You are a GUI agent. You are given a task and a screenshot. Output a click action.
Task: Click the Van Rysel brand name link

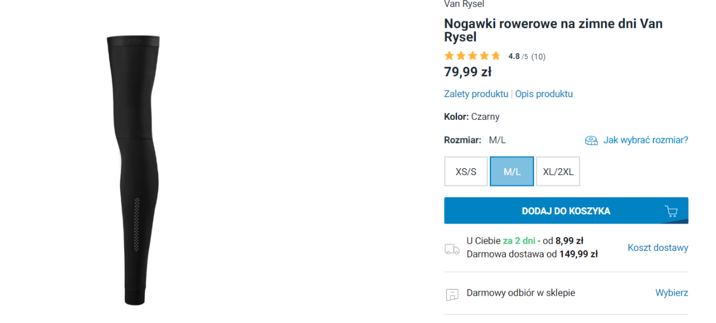[464, 4]
